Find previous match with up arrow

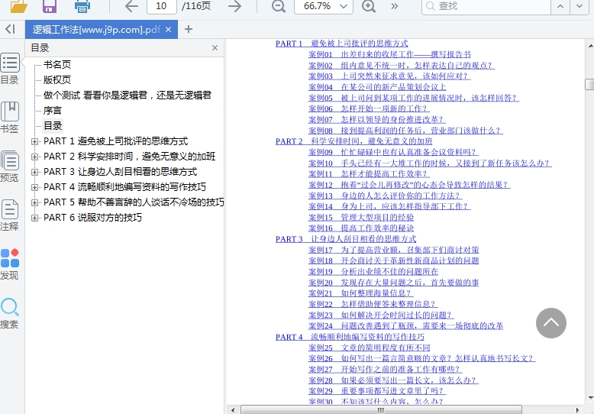[560, 6]
